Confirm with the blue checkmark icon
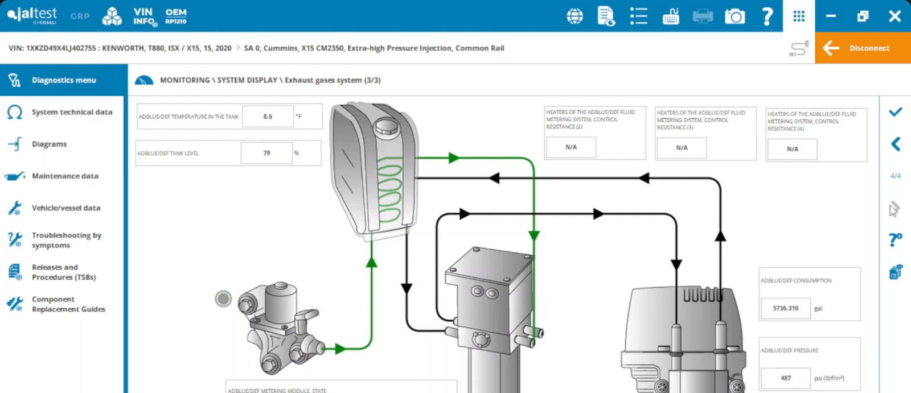 (895, 112)
